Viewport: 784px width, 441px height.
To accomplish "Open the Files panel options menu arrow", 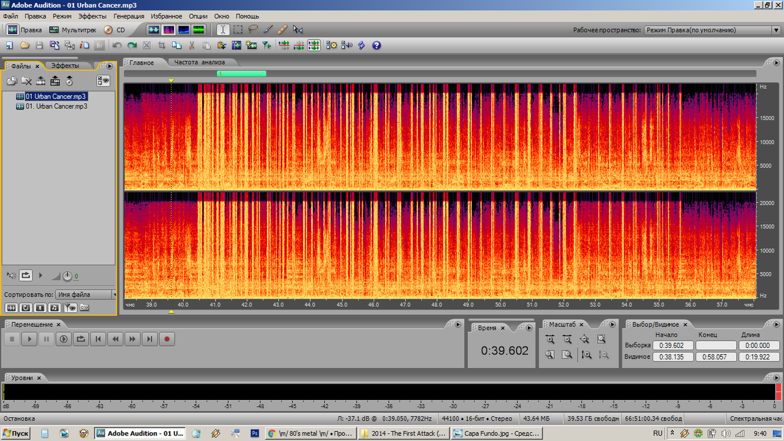I will 110,66.
